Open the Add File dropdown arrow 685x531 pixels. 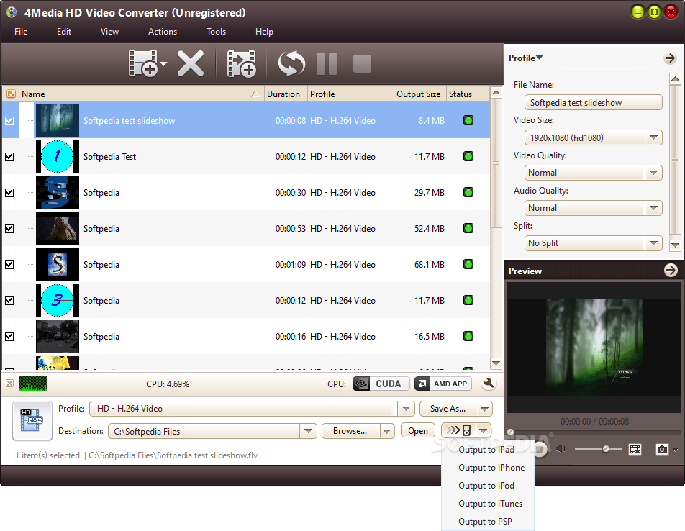coord(163,64)
